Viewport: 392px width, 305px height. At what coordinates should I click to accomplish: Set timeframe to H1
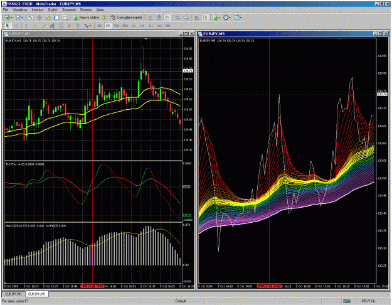(x=134, y=26)
